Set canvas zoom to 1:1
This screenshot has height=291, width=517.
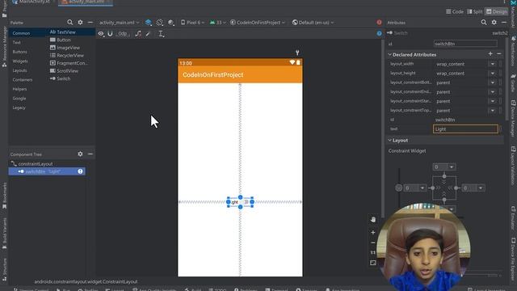pos(373,252)
